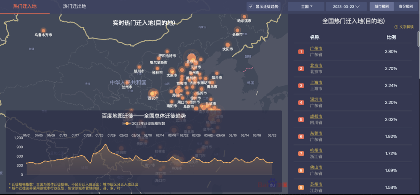Click the 榆林市 hotspot on the map
The height and width of the screenshot is (195, 420).
[x=157, y=69]
